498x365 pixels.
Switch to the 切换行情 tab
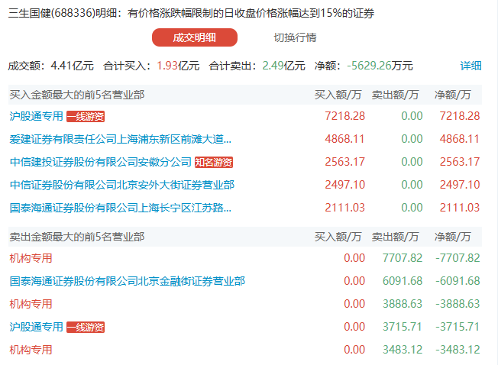pos(295,37)
